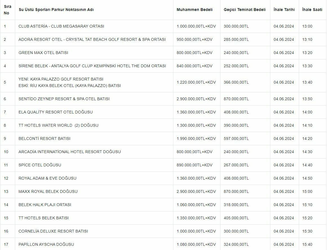Click the 'İhale Tarihi' column header
The height and width of the screenshot is (250, 327).
pos(284,10)
